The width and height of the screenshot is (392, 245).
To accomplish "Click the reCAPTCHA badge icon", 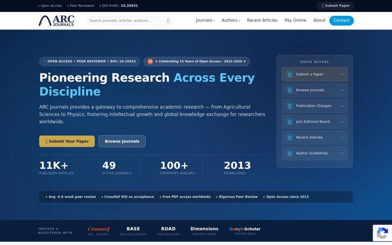I will [382, 233].
